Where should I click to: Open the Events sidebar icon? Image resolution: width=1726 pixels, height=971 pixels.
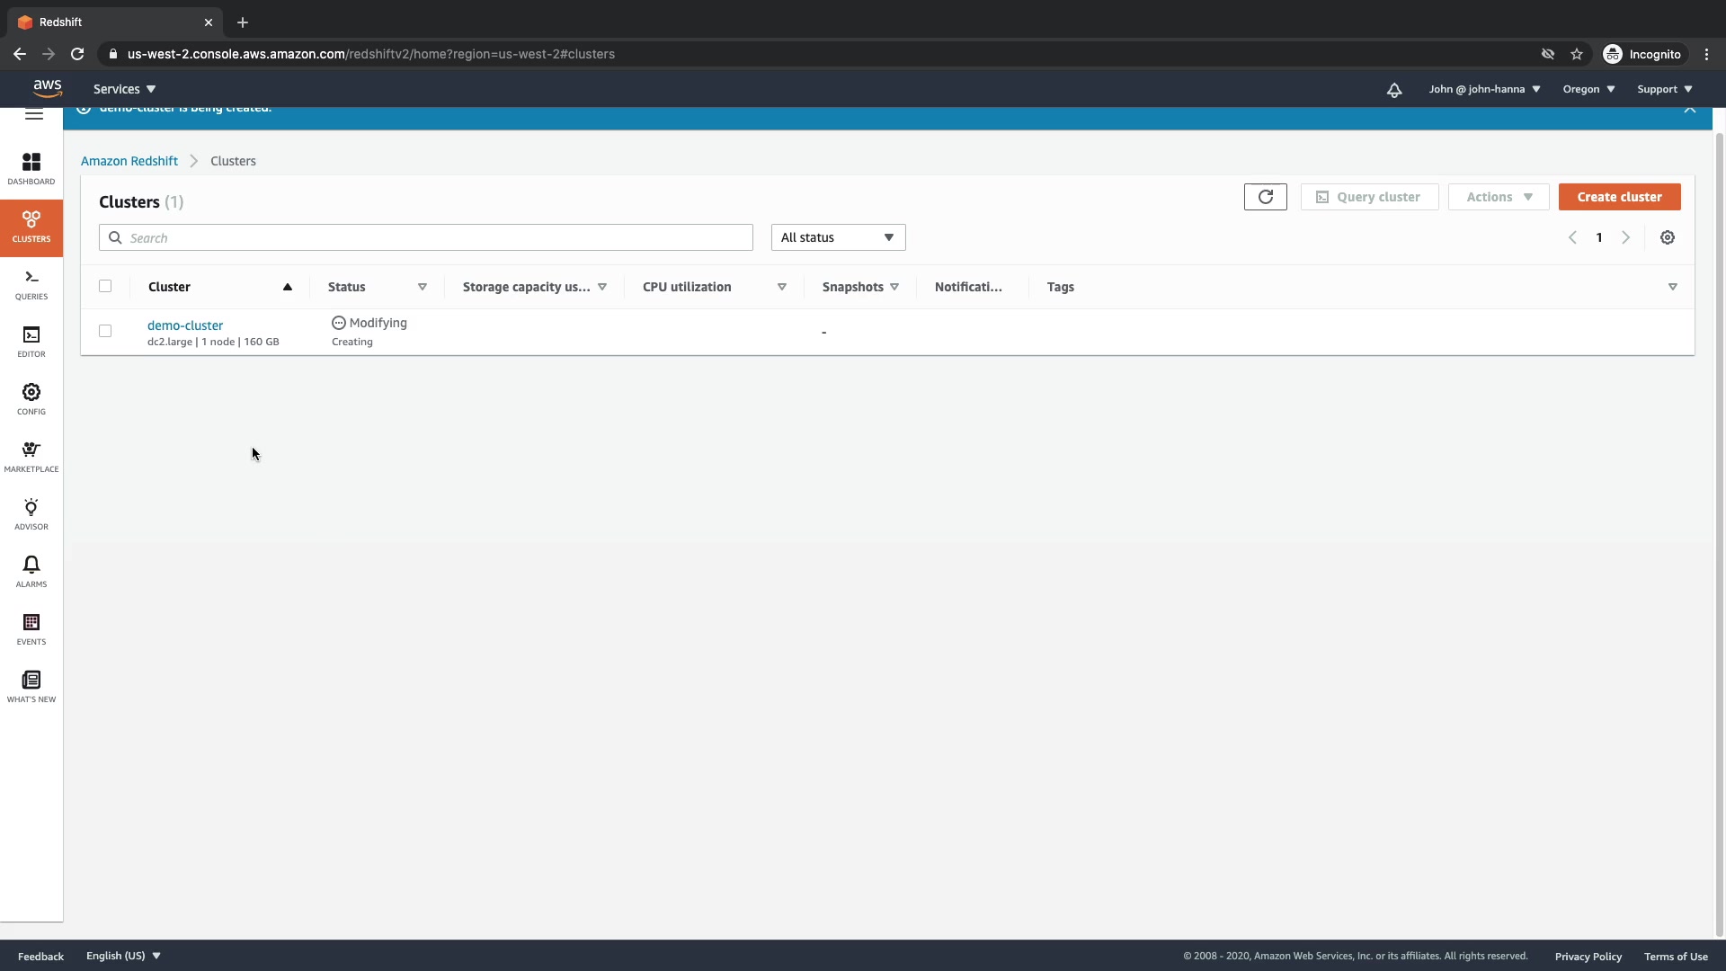tap(31, 628)
